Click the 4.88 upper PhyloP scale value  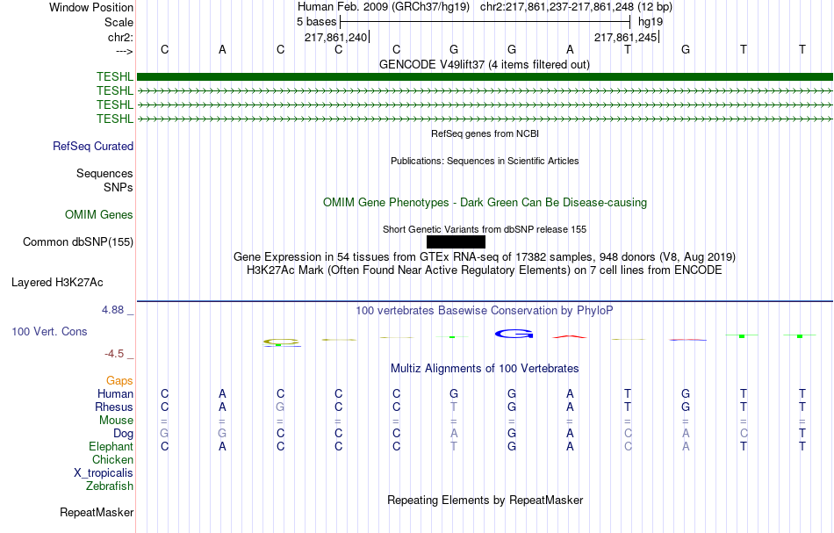tap(112, 310)
